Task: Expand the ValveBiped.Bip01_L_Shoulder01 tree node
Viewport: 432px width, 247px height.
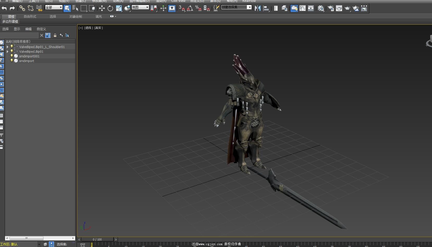Action: tap(8, 47)
